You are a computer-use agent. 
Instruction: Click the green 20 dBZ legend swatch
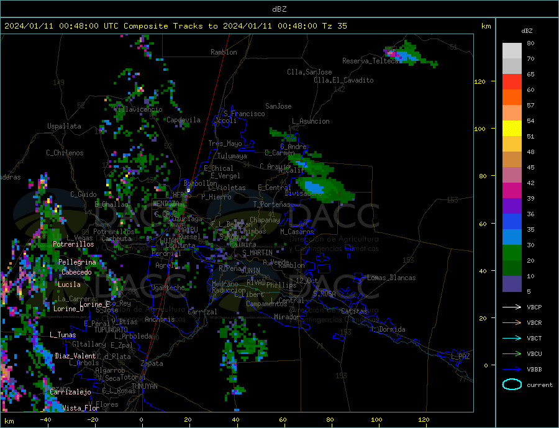[512, 253]
